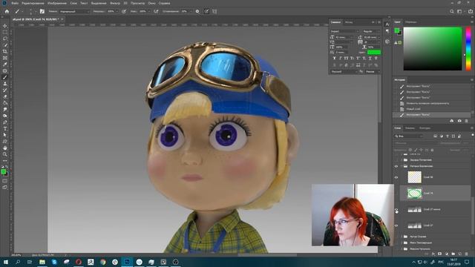Viewport: 475px width, 267px height.
Task: Open Windows Start menu
Action: [x=5, y=262]
